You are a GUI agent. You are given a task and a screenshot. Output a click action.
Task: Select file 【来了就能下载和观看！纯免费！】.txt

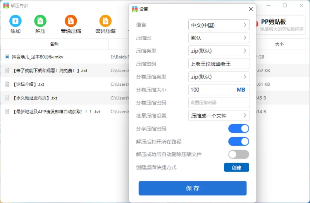(50, 71)
